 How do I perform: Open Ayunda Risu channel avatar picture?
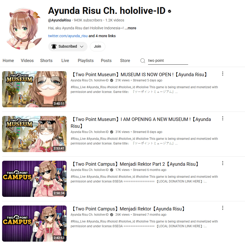point(24,29)
